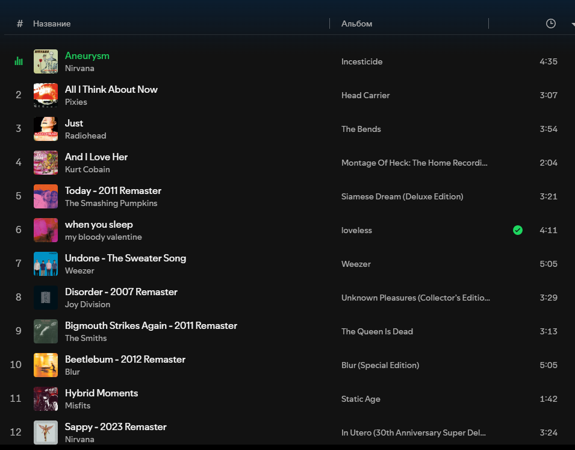Open Aneurysm album cover thumbnail

pos(46,61)
